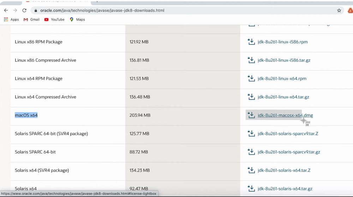Download jdk-8u261-solaris-x64.tar.gz link
Viewport: 353px width, 197px height.
(x=285, y=189)
